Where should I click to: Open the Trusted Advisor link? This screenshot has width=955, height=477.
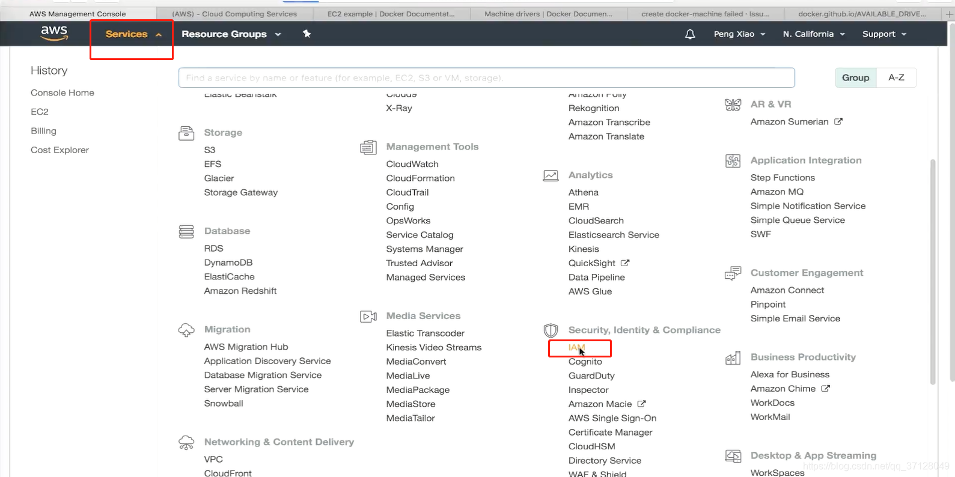(x=420, y=263)
